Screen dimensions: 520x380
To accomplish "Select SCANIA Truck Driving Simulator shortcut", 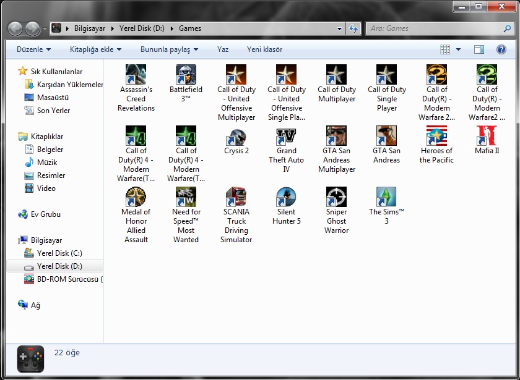I will click(x=236, y=215).
